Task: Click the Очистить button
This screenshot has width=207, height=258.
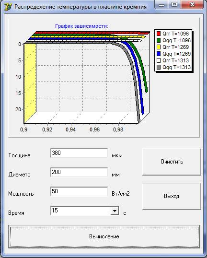Action: (x=172, y=162)
